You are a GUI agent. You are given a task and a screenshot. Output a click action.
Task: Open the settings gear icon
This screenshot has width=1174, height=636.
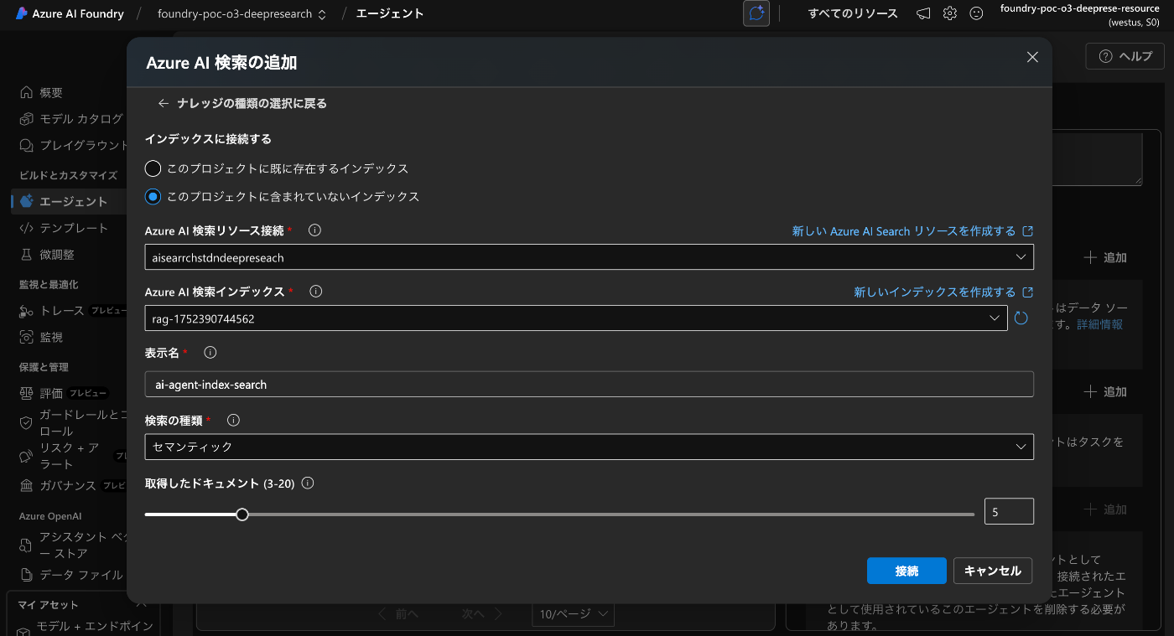point(950,13)
